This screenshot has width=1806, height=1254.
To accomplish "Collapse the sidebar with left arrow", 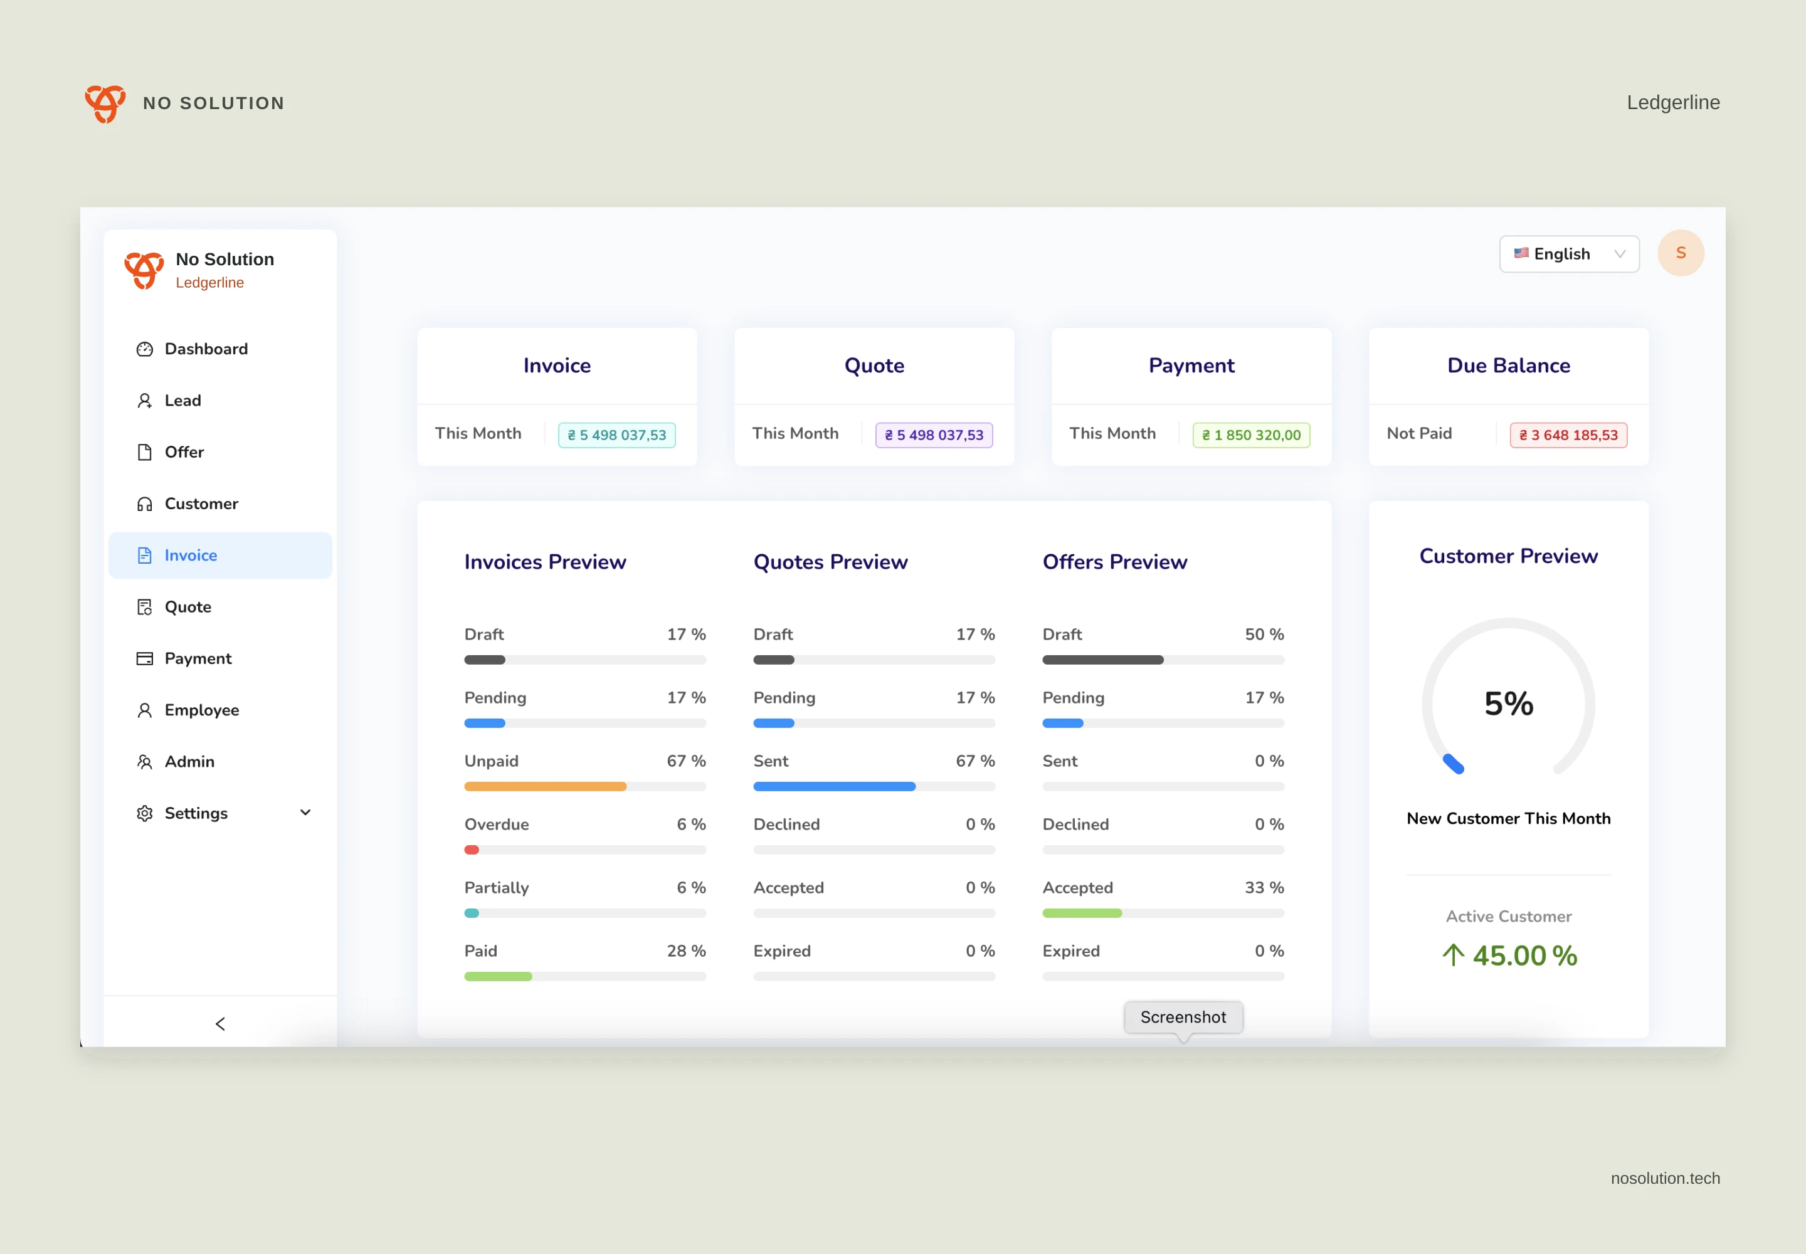I will coord(220,1023).
